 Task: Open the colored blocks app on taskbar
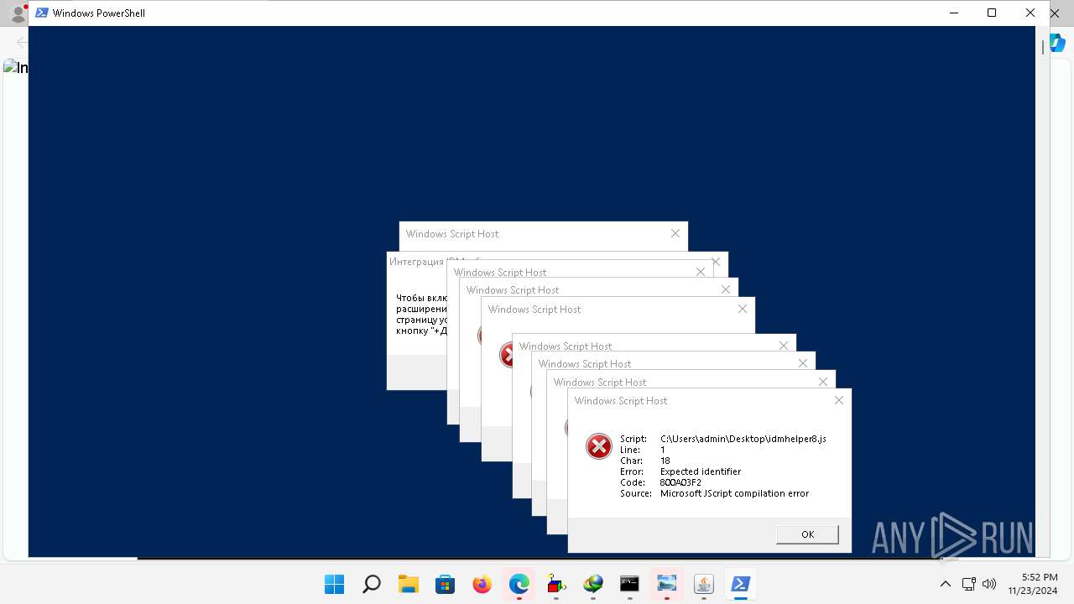click(555, 584)
